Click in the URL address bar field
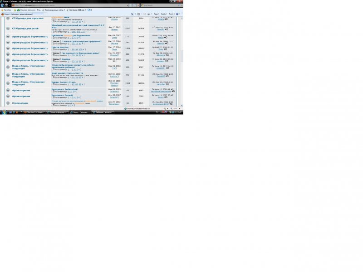 coord(69,5)
